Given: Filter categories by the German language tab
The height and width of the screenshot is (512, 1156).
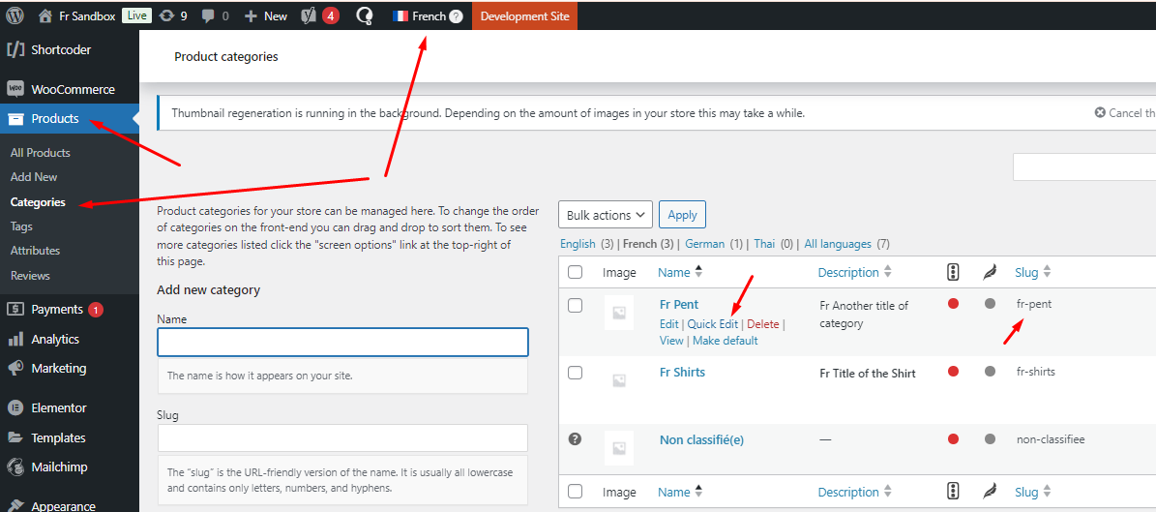Looking at the screenshot, I should pos(702,244).
